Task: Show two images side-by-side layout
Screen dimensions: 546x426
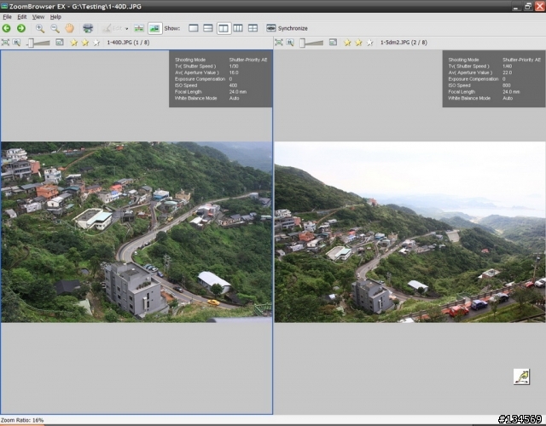Action: (x=224, y=28)
